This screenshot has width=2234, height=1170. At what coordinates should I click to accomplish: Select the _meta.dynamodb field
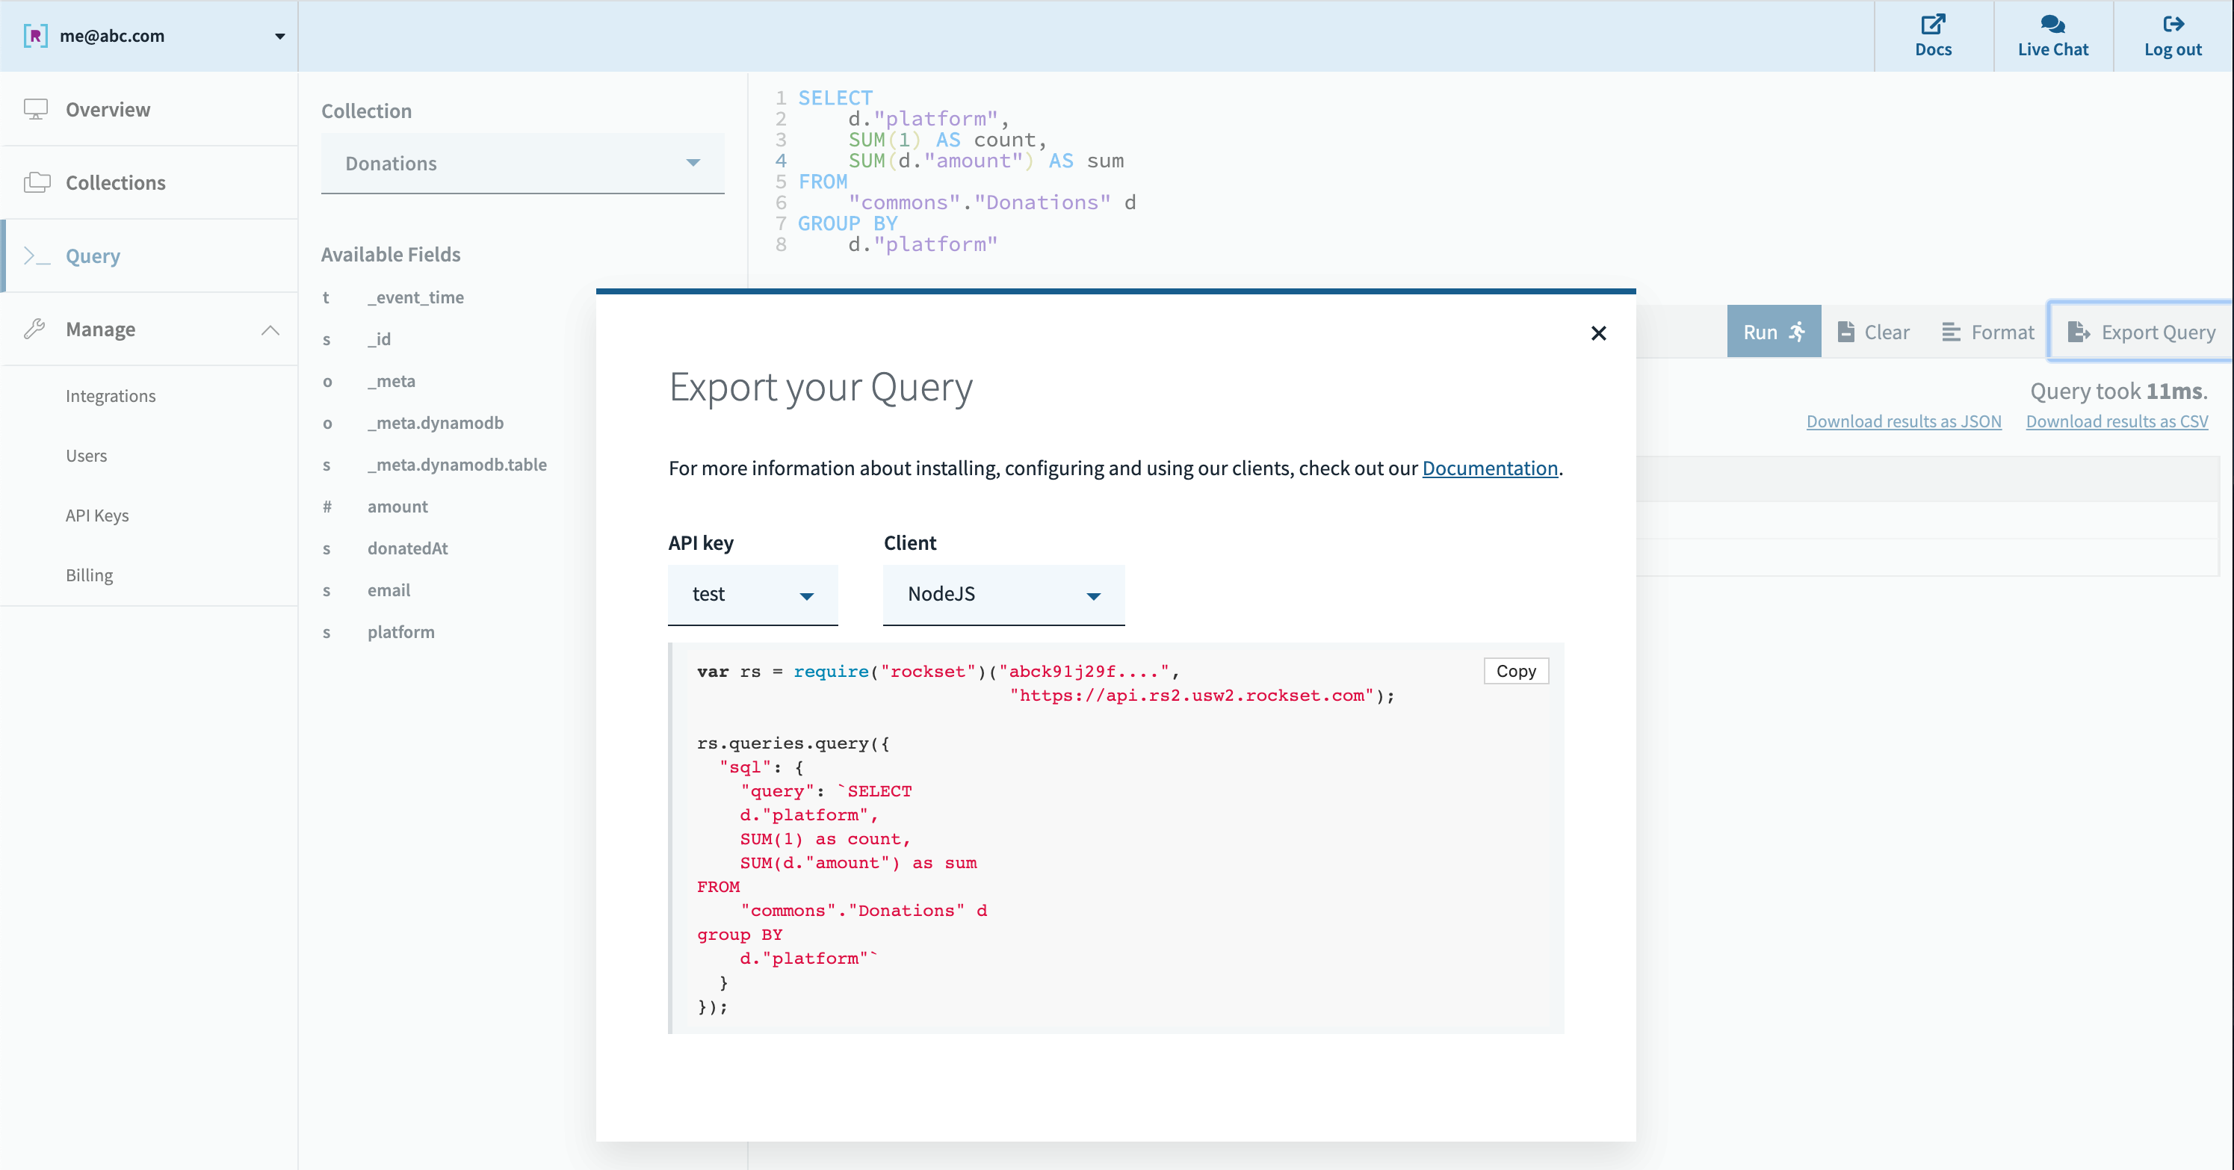click(436, 422)
